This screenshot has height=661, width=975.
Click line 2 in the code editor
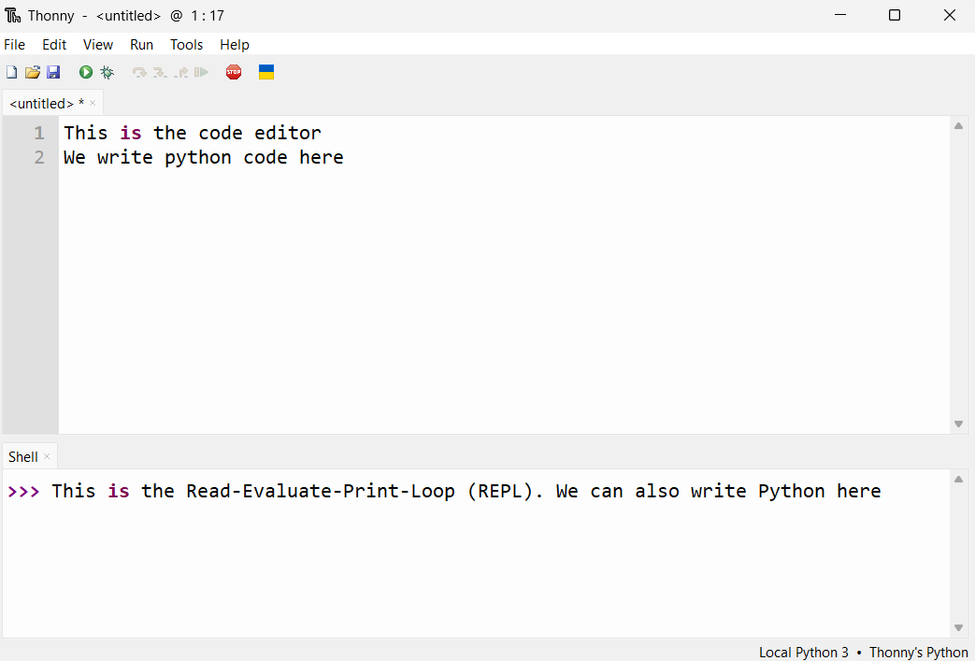(x=202, y=157)
